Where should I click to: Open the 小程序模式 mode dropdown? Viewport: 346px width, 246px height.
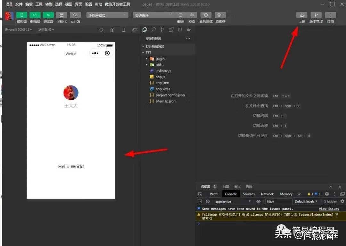pos(107,15)
